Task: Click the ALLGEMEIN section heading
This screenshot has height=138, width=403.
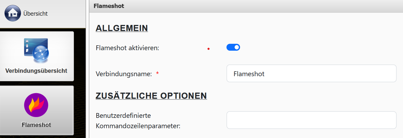Action: pyautogui.click(x=122, y=28)
